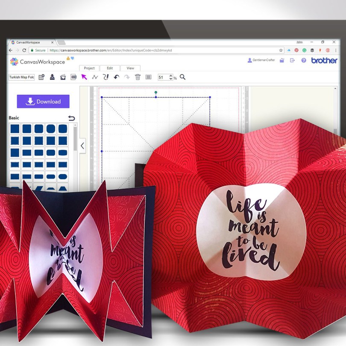Increase zoom percentage with the stepper arrow
346x346 pixels.
click(x=170, y=76)
